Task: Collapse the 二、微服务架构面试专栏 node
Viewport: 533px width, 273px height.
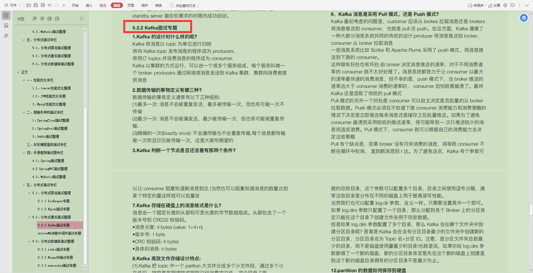Action: point(24,112)
